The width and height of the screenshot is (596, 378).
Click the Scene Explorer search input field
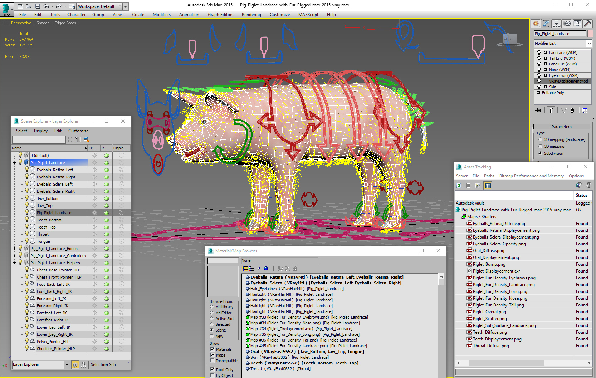click(39, 139)
